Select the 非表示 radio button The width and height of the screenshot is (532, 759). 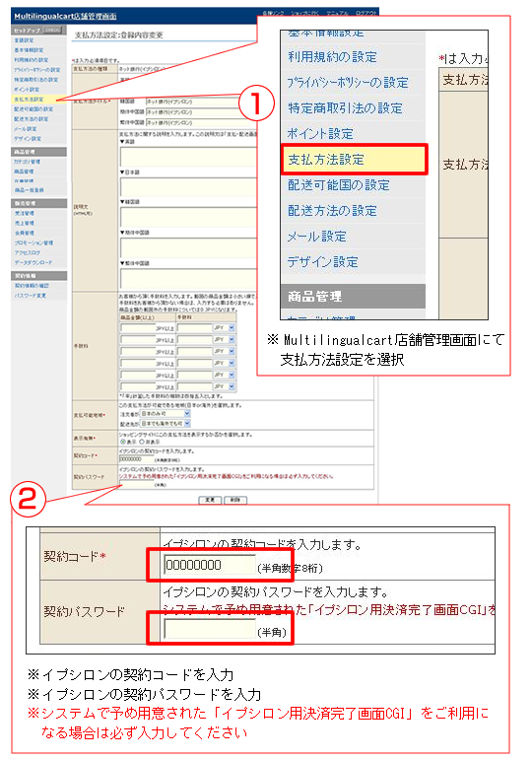142,442
